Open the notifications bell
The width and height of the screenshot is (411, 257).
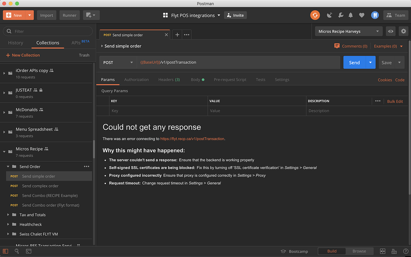[x=351, y=15]
